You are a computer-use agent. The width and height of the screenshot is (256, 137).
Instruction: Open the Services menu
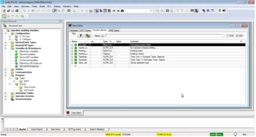(x=25, y=6)
